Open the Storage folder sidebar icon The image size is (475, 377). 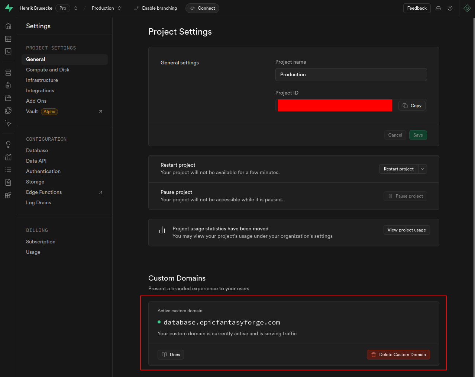(8, 98)
